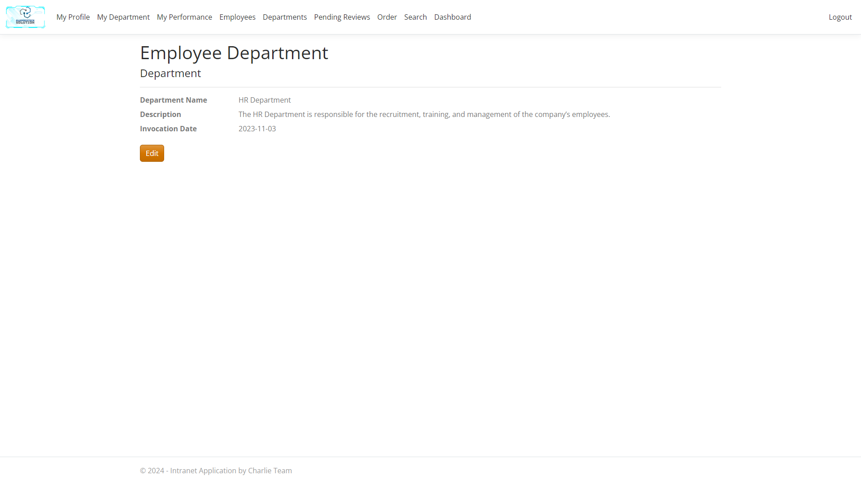Click the company logo icon
This screenshot has height=484, width=861.
coord(25,17)
